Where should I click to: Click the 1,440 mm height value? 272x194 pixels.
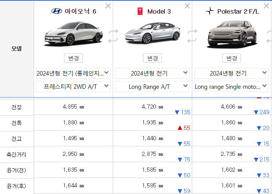tap(153, 138)
